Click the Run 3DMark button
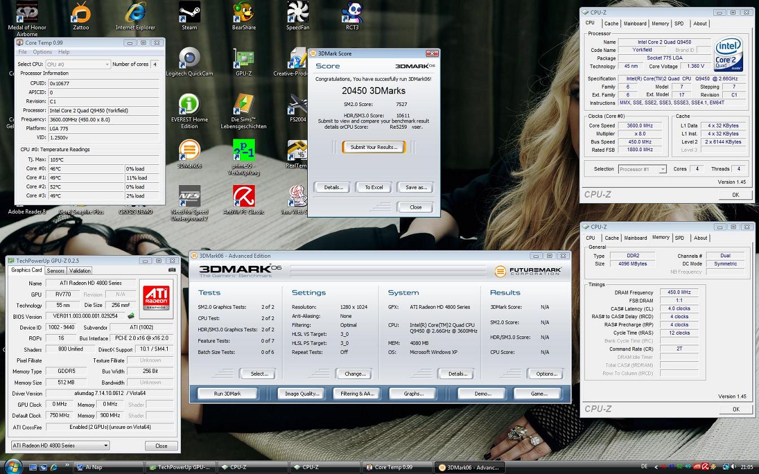 (x=228, y=394)
